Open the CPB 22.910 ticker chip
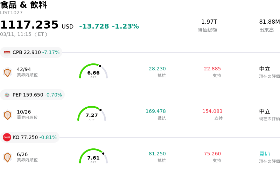Viewport: 280px width, 170px height. 31,53
